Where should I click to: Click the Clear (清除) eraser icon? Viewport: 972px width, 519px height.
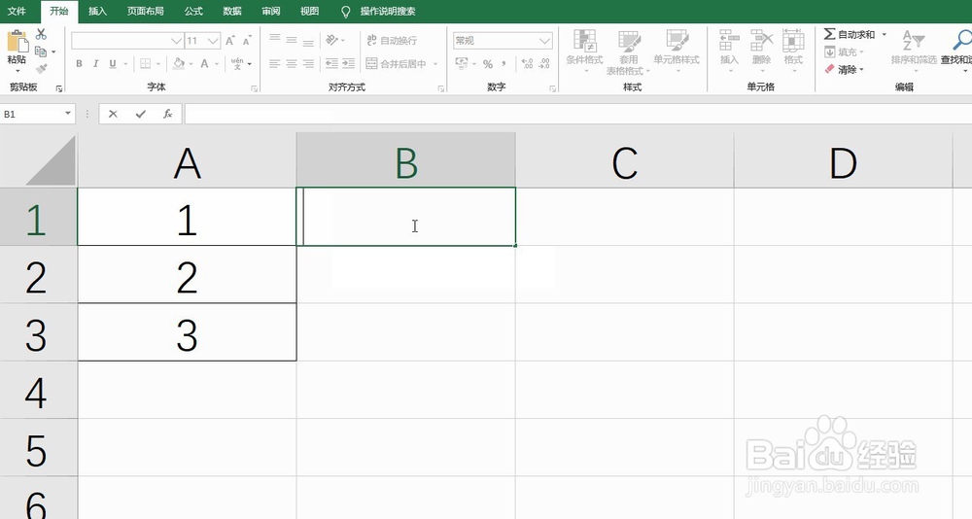pos(829,69)
